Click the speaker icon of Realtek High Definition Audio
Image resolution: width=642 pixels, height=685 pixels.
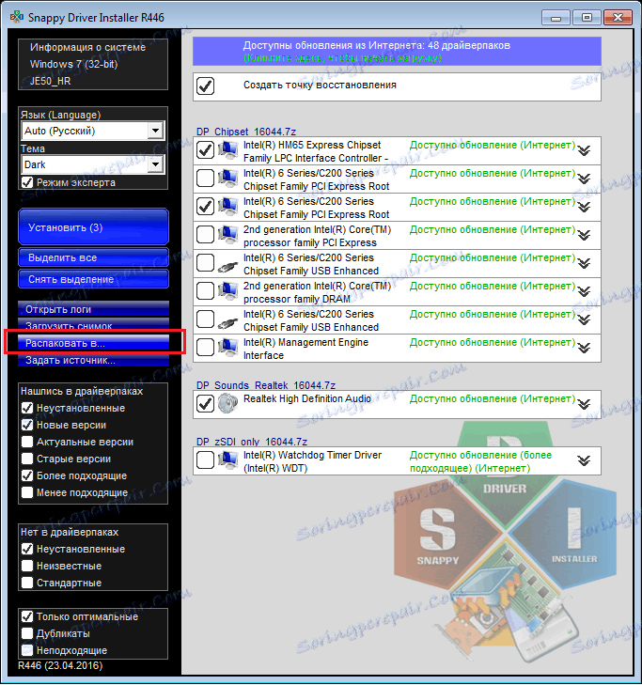[227, 403]
